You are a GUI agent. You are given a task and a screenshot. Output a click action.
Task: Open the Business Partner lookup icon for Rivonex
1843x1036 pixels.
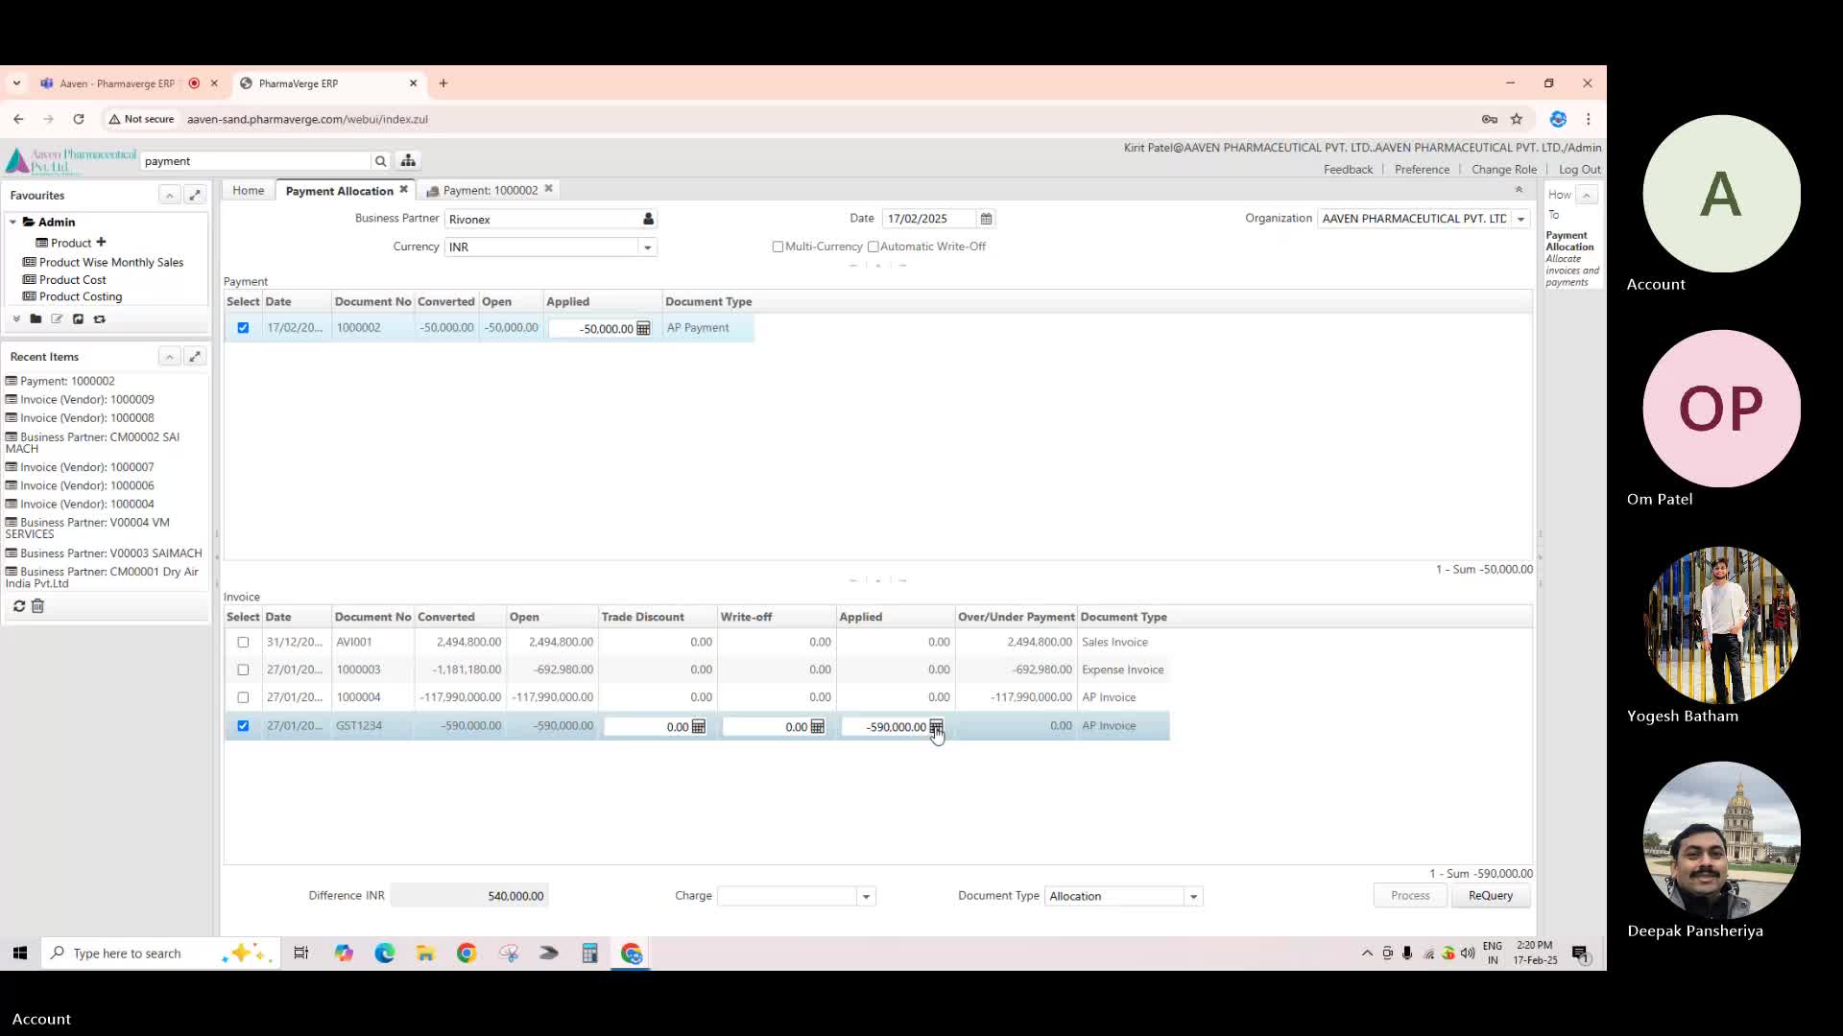click(648, 219)
